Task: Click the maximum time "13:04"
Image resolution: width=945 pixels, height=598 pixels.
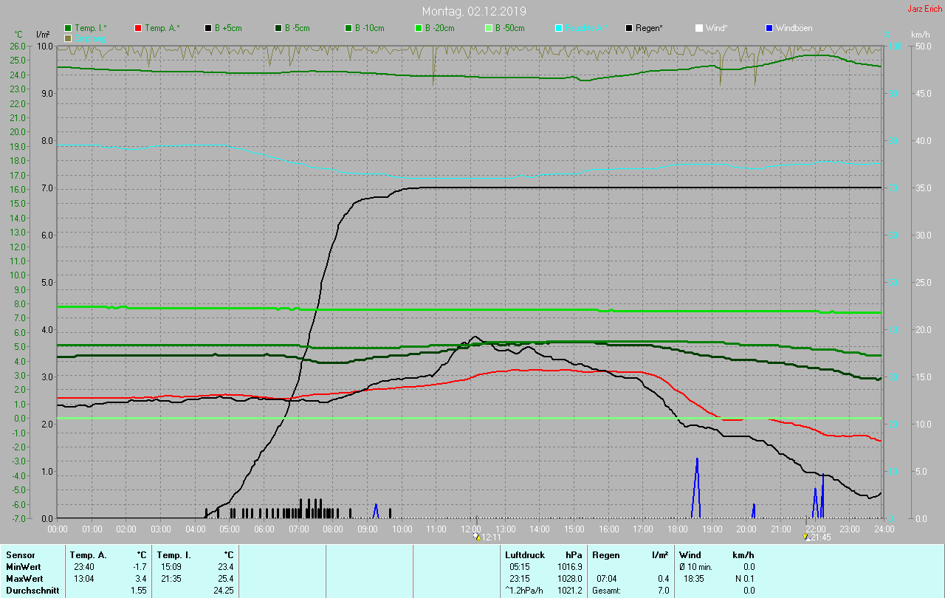Action: [x=83, y=578]
